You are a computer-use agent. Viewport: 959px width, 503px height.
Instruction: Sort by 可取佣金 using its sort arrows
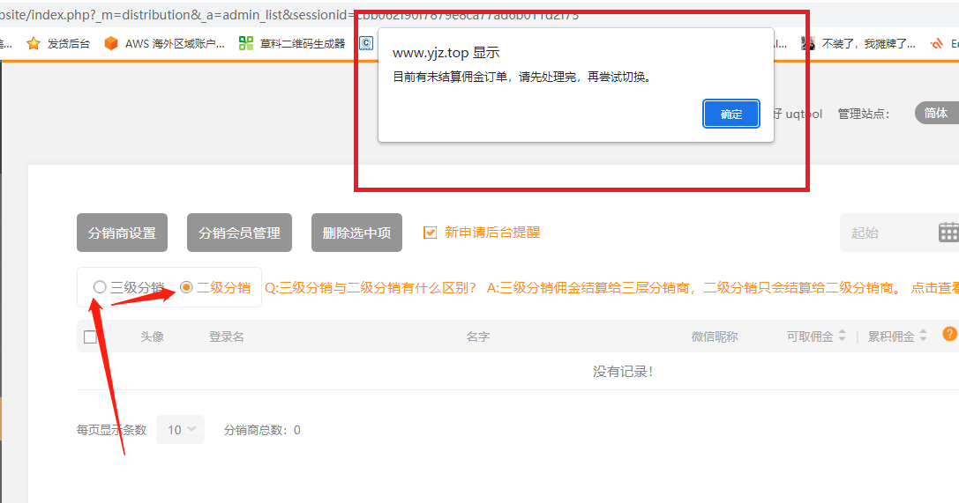coord(842,337)
